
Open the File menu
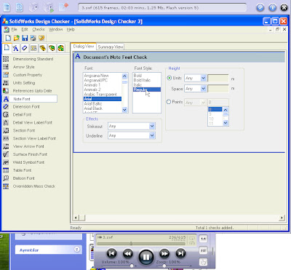tap(15, 29)
